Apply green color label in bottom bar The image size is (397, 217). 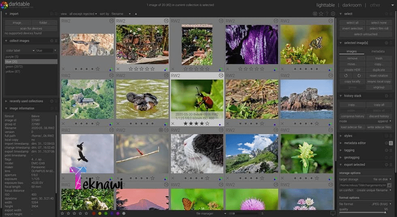(x=106, y=213)
